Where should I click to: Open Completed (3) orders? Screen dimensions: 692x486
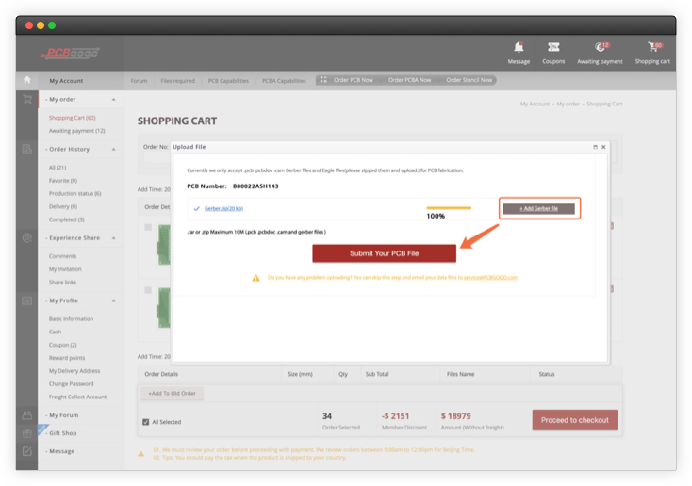66,219
